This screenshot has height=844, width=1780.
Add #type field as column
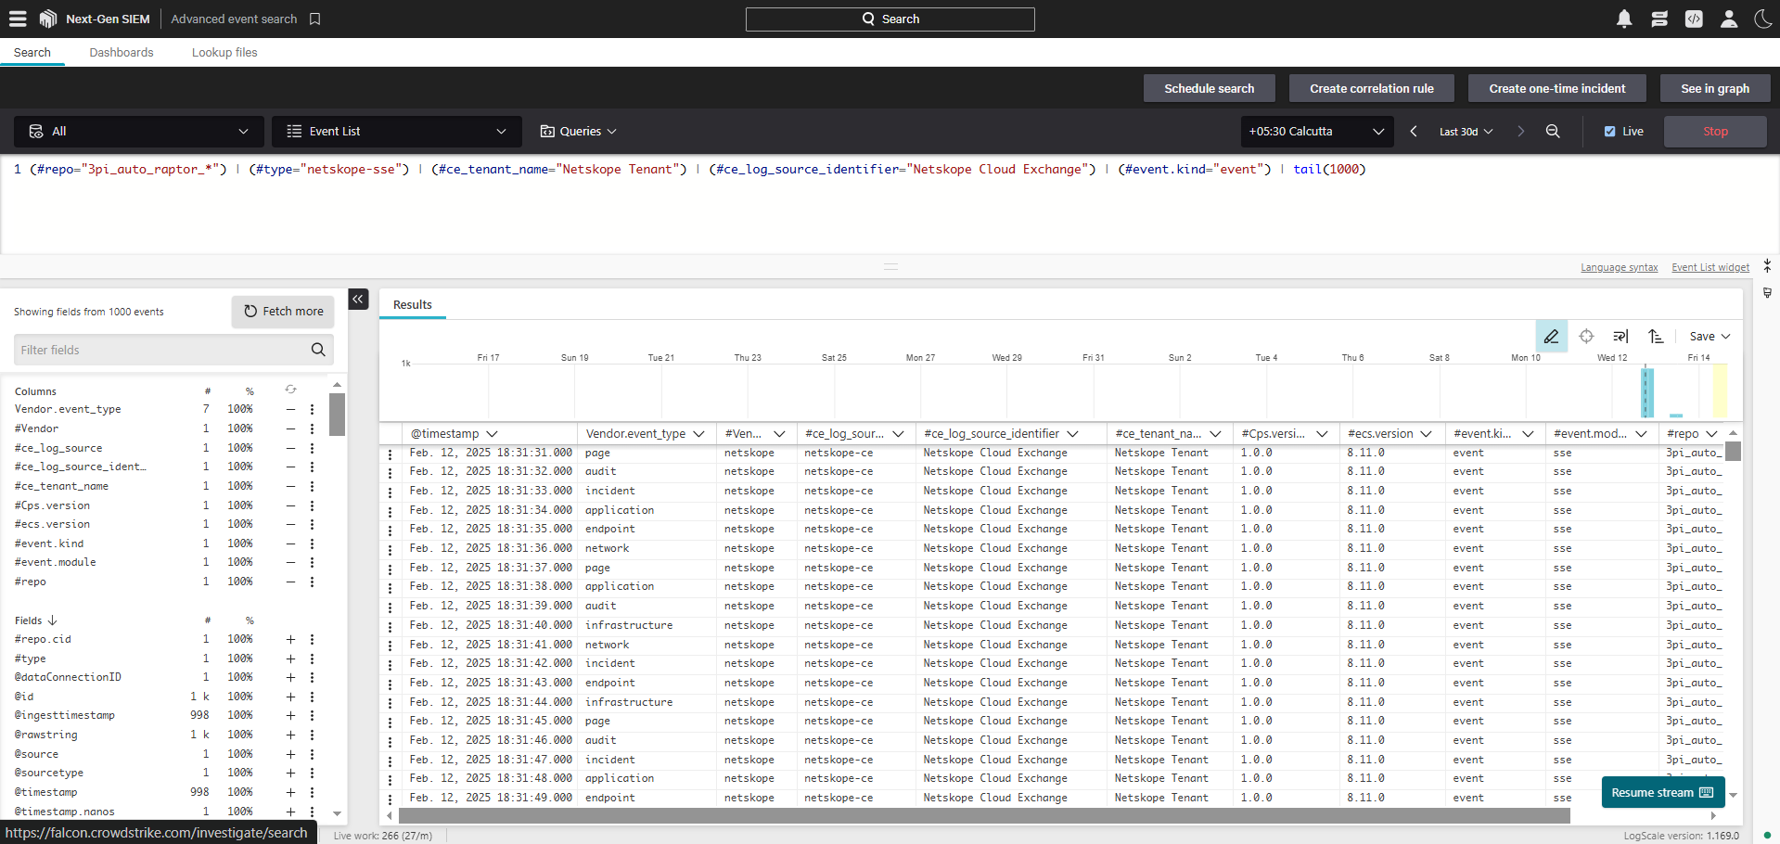click(290, 659)
